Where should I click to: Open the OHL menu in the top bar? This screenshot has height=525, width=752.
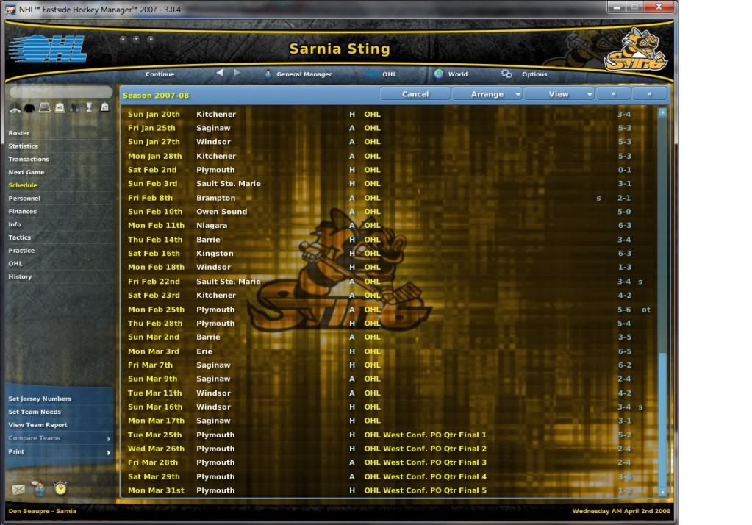(x=382, y=74)
